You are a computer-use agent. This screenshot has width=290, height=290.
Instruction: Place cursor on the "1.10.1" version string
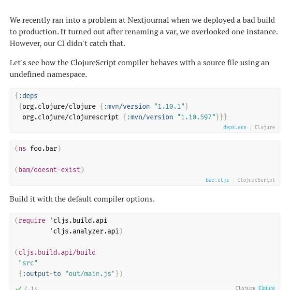pos(169,106)
